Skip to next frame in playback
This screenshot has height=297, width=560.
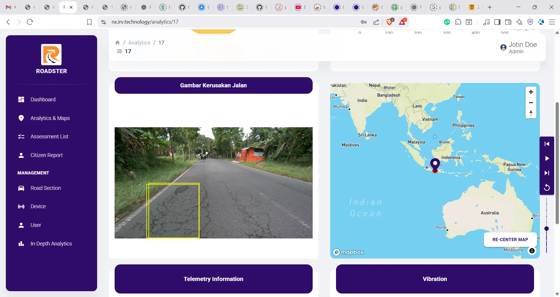(x=547, y=173)
